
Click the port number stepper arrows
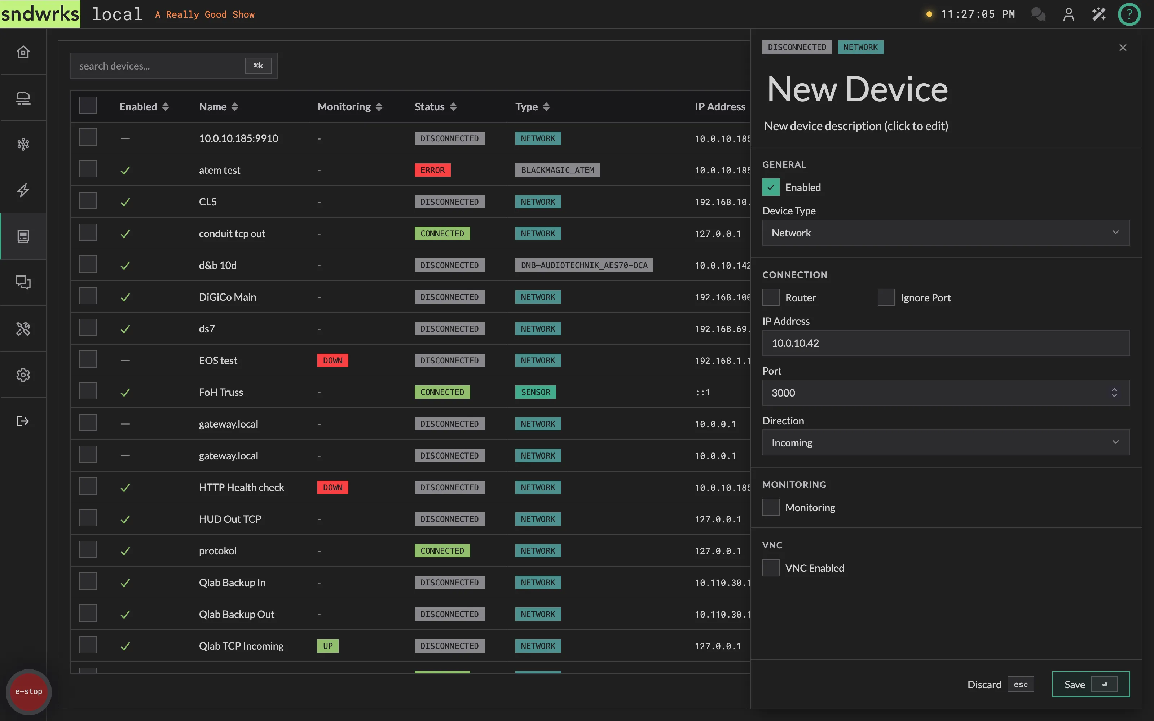[1114, 393]
